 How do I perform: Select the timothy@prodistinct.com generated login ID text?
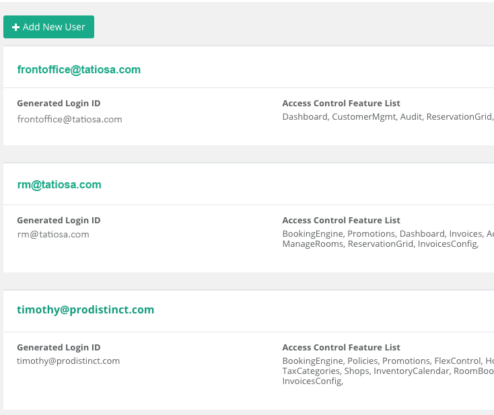point(69,361)
